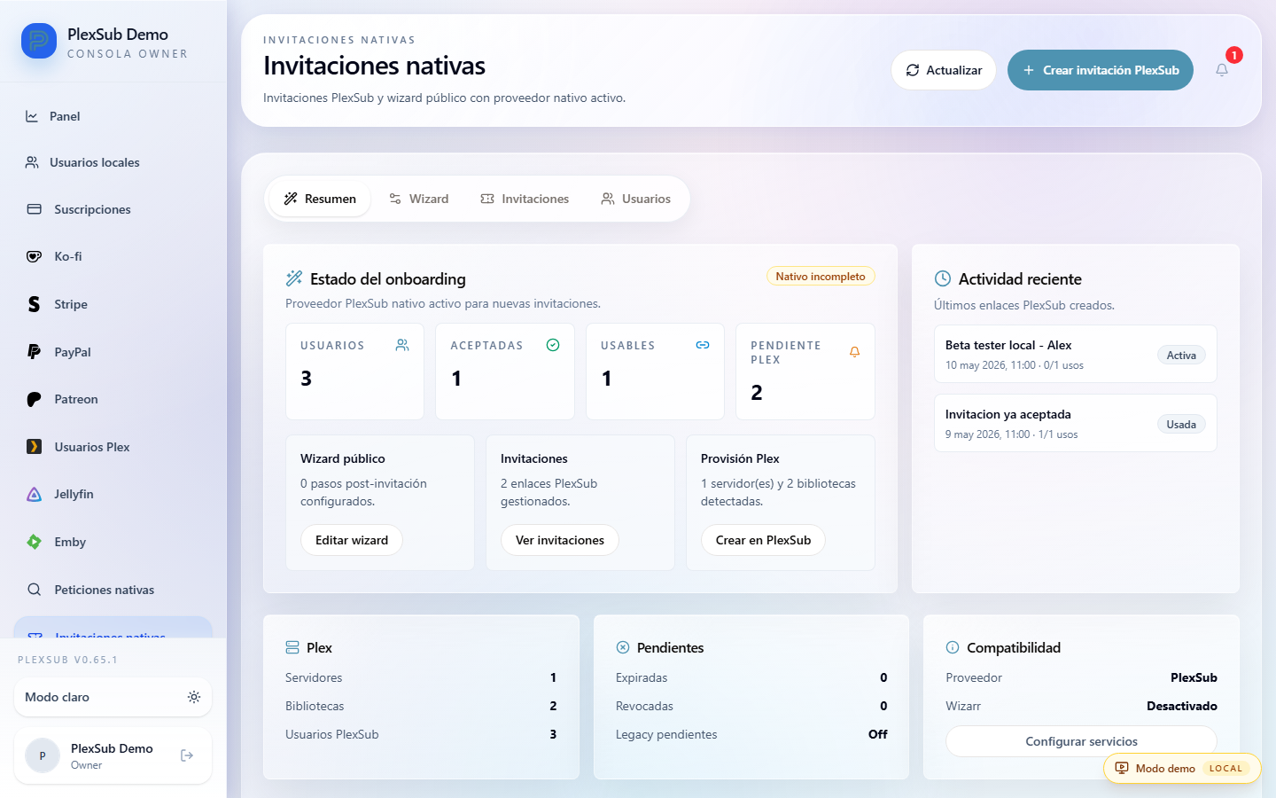Click the clock icon by Actividad reciente

click(x=943, y=278)
